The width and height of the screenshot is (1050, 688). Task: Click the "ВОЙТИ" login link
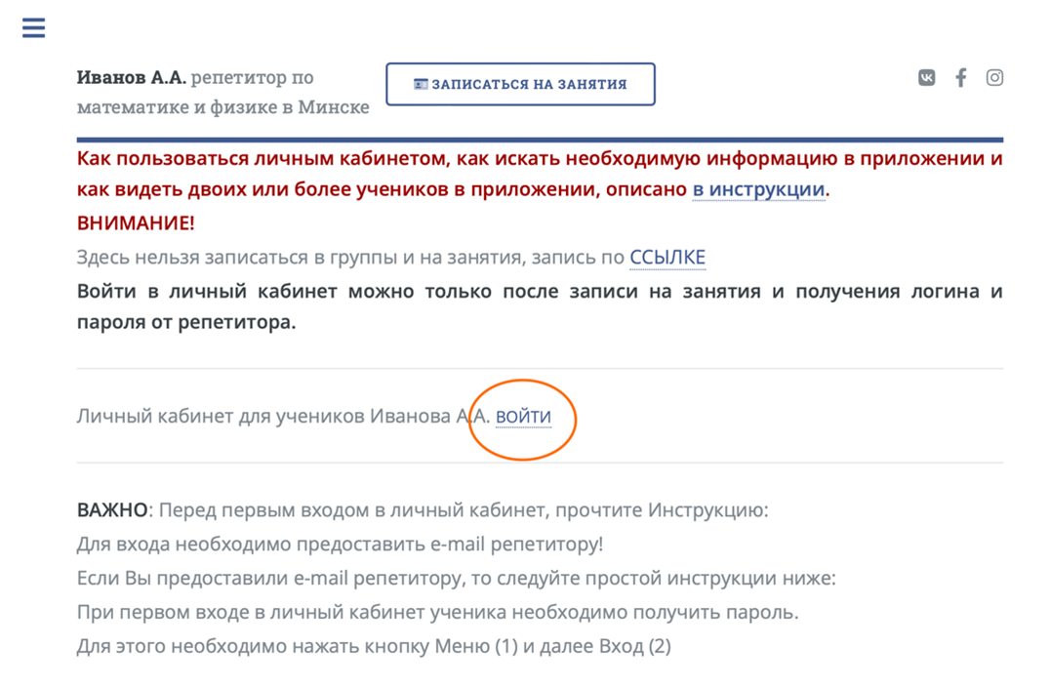(x=523, y=418)
